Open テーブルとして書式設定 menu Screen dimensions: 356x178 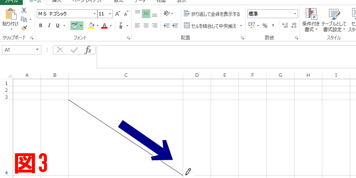(334, 20)
